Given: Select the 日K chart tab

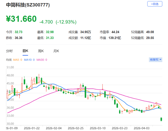Looking at the screenshot, I should (x=25, y=51).
